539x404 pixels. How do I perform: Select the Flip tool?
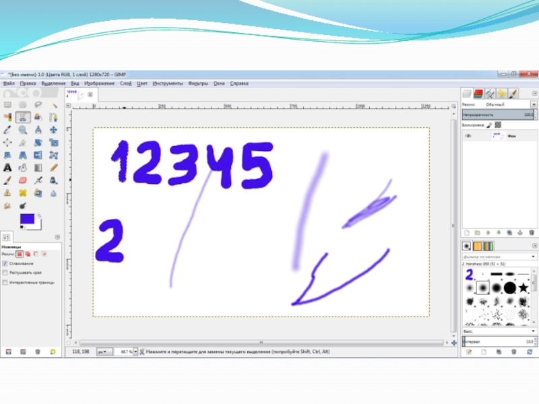click(x=38, y=155)
